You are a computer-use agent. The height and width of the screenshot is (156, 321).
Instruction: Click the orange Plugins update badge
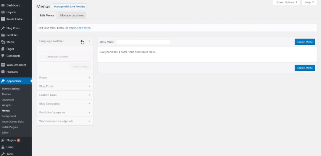pos(18,140)
